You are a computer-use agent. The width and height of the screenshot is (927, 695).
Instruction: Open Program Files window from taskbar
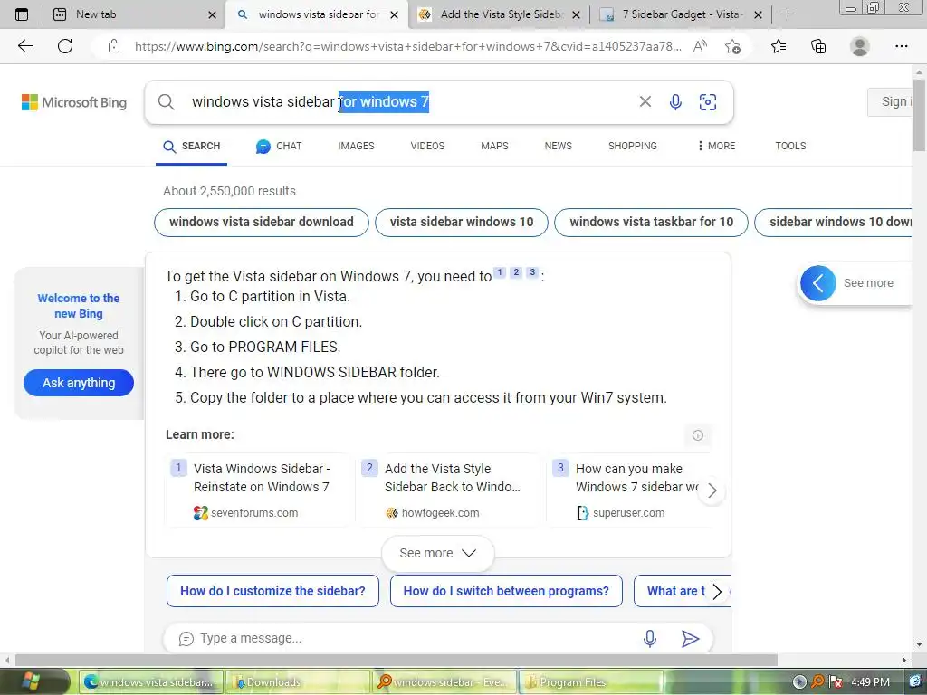[x=590, y=682]
